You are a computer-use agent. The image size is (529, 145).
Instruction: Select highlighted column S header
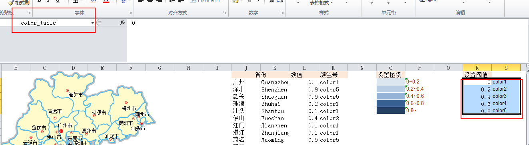pos(506,68)
